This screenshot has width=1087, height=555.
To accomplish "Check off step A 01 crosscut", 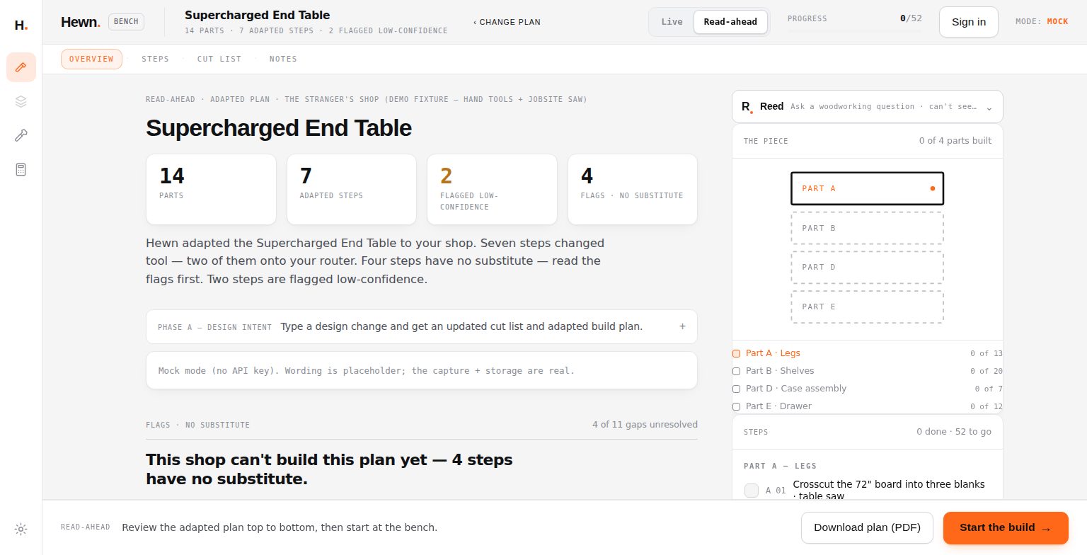I will [x=752, y=490].
